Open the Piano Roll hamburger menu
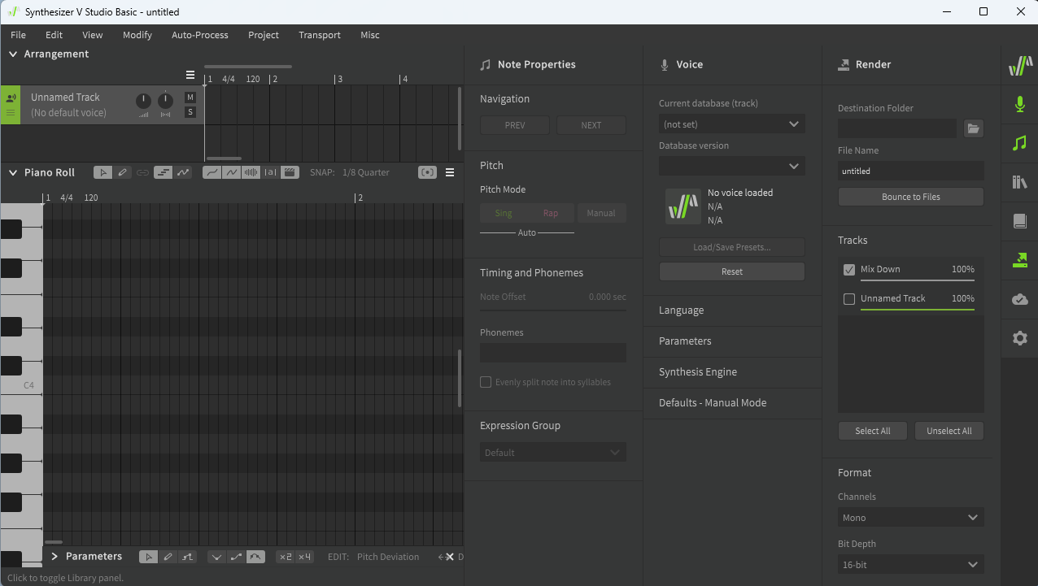Viewport: 1038px width, 586px height. click(450, 172)
